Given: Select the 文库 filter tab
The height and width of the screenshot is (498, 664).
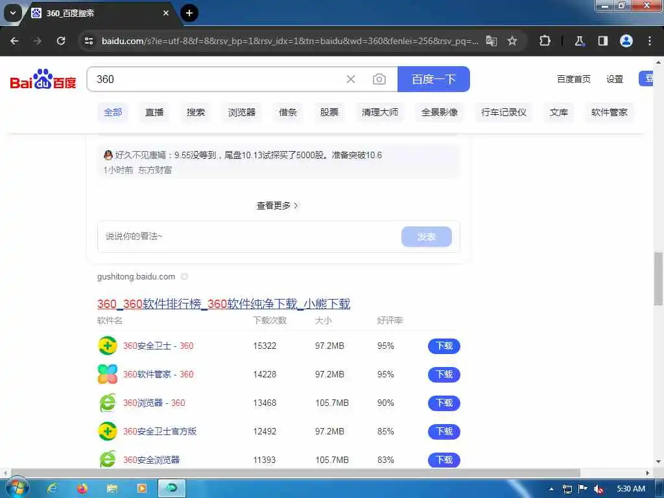Looking at the screenshot, I should (559, 112).
